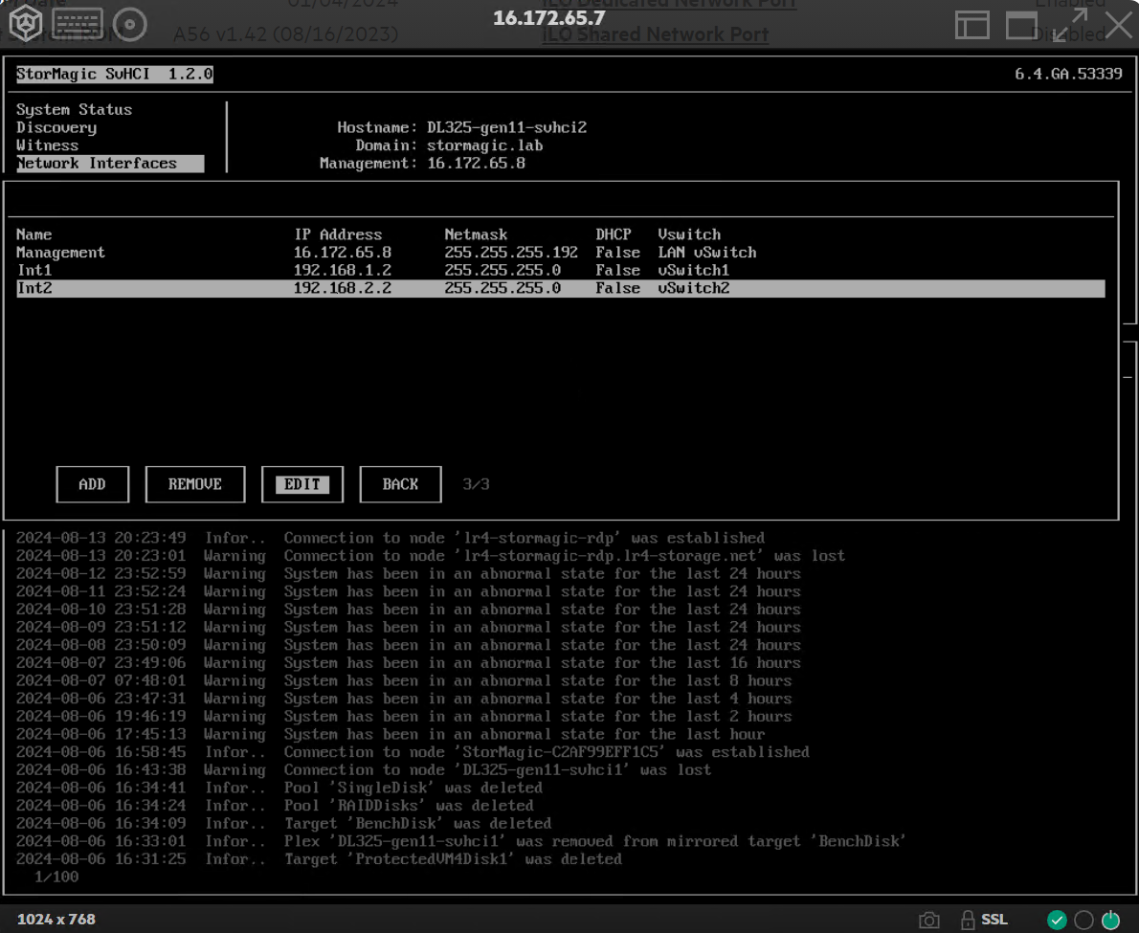The image size is (1139, 933).
Task: Click the StorMagic SvHCI 1.2.0 title
Action: (x=115, y=74)
